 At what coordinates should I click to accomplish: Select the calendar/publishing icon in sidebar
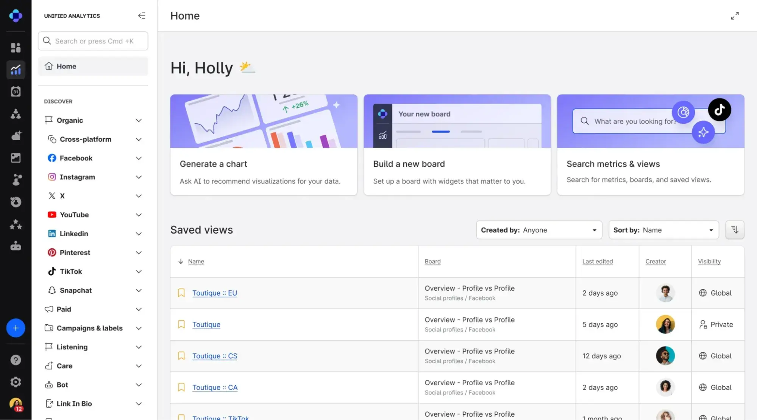pyautogui.click(x=16, y=91)
